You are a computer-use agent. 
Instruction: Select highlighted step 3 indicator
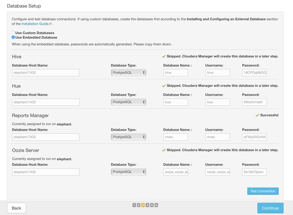[143, 205]
